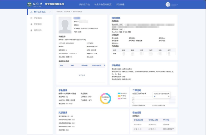Select 获奖情况 in the left sidebar
This screenshot has height=135, width=206.
click(x=38, y=24)
